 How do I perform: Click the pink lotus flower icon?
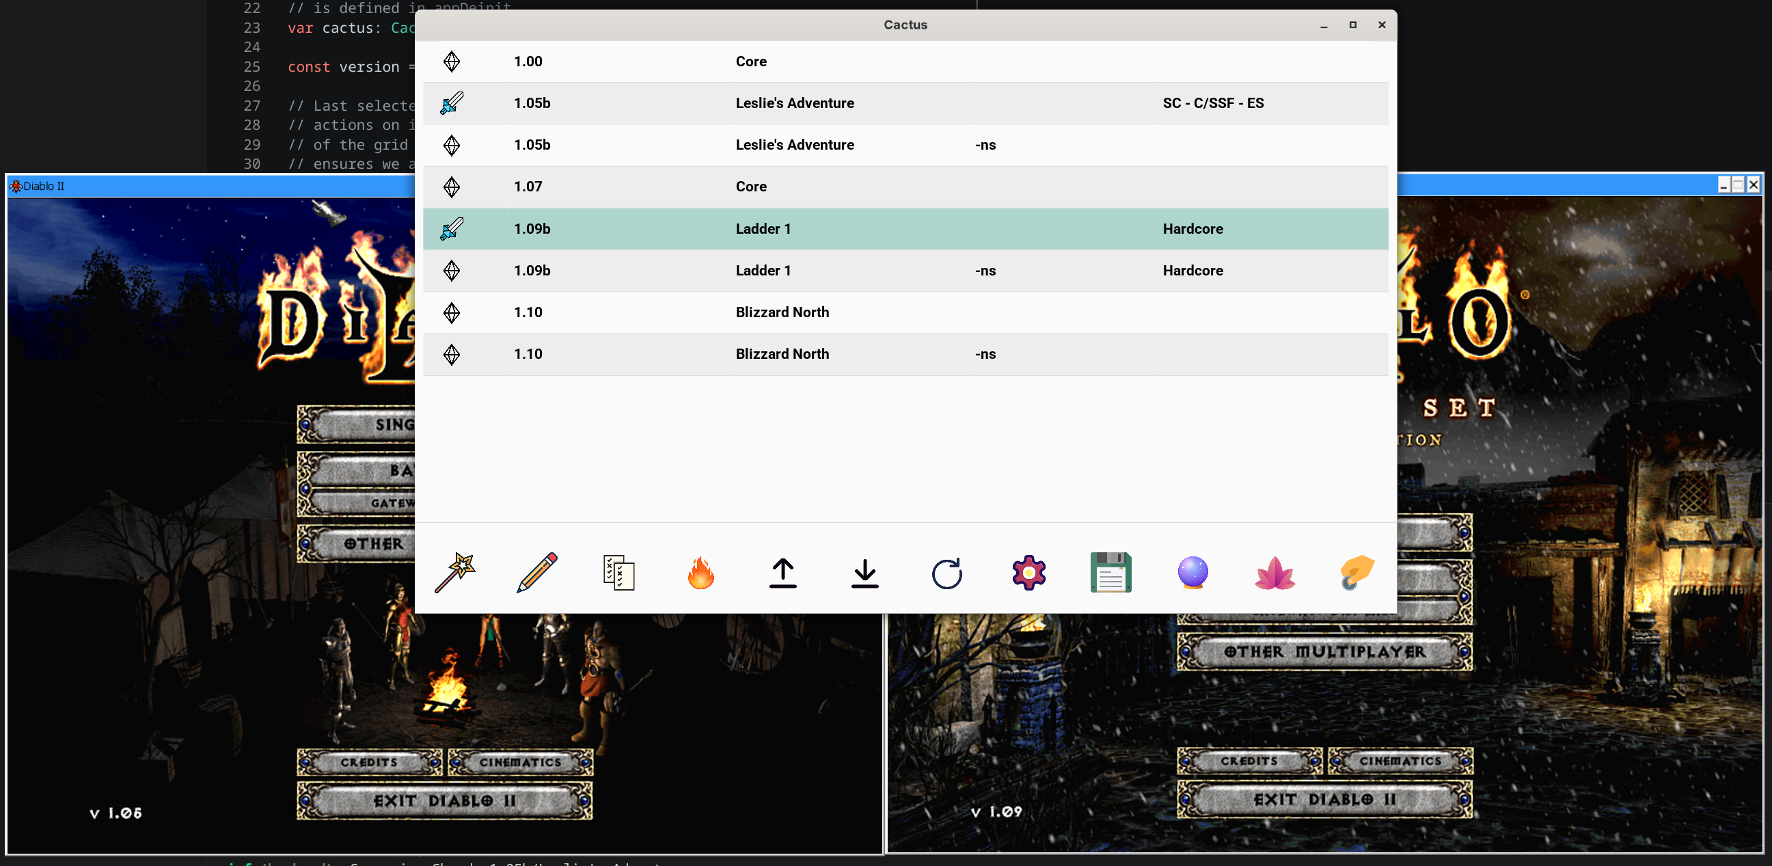[1275, 573]
